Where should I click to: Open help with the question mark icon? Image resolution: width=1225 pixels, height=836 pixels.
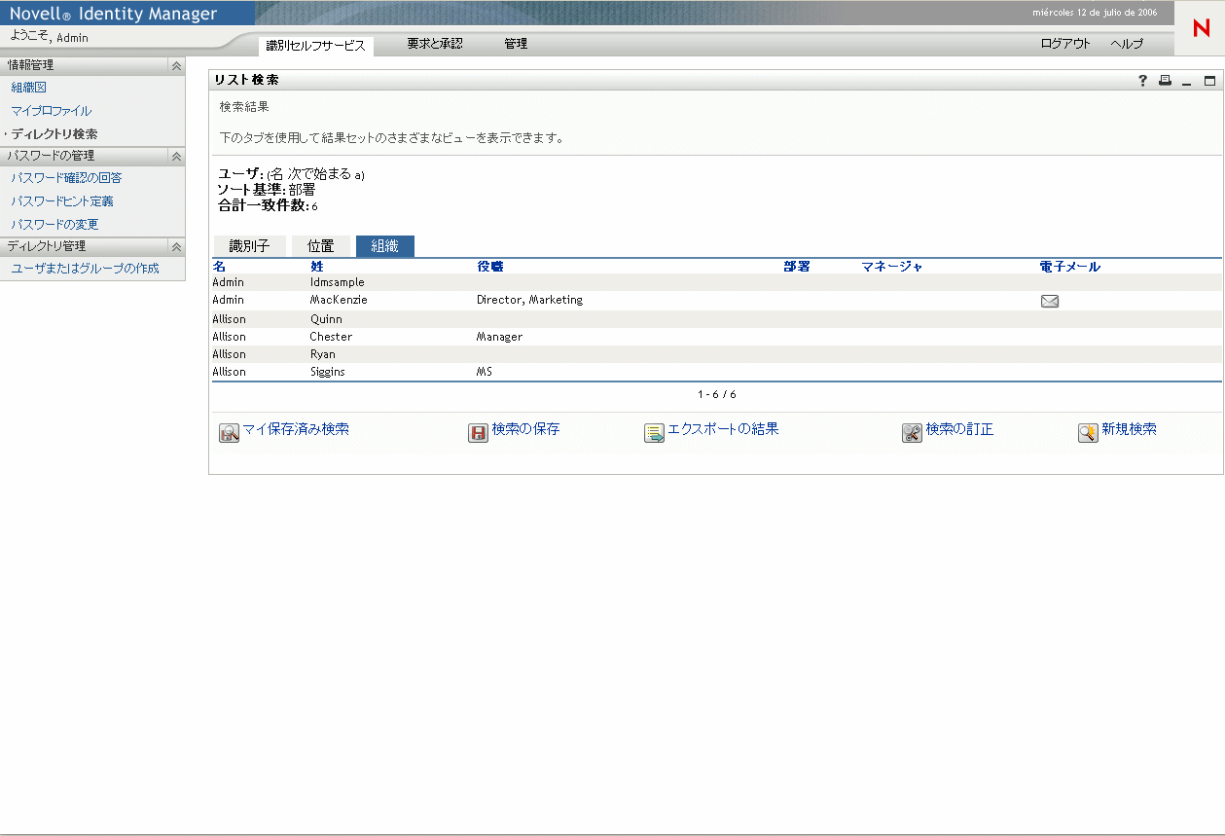coord(1142,81)
